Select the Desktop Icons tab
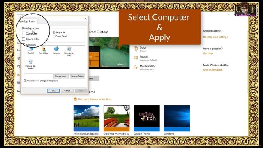The width and height of the screenshot is (263, 148). point(27,21)
